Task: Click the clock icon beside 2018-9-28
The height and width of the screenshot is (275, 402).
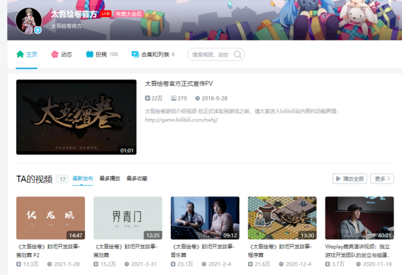Action: click(x=197, y=98)
